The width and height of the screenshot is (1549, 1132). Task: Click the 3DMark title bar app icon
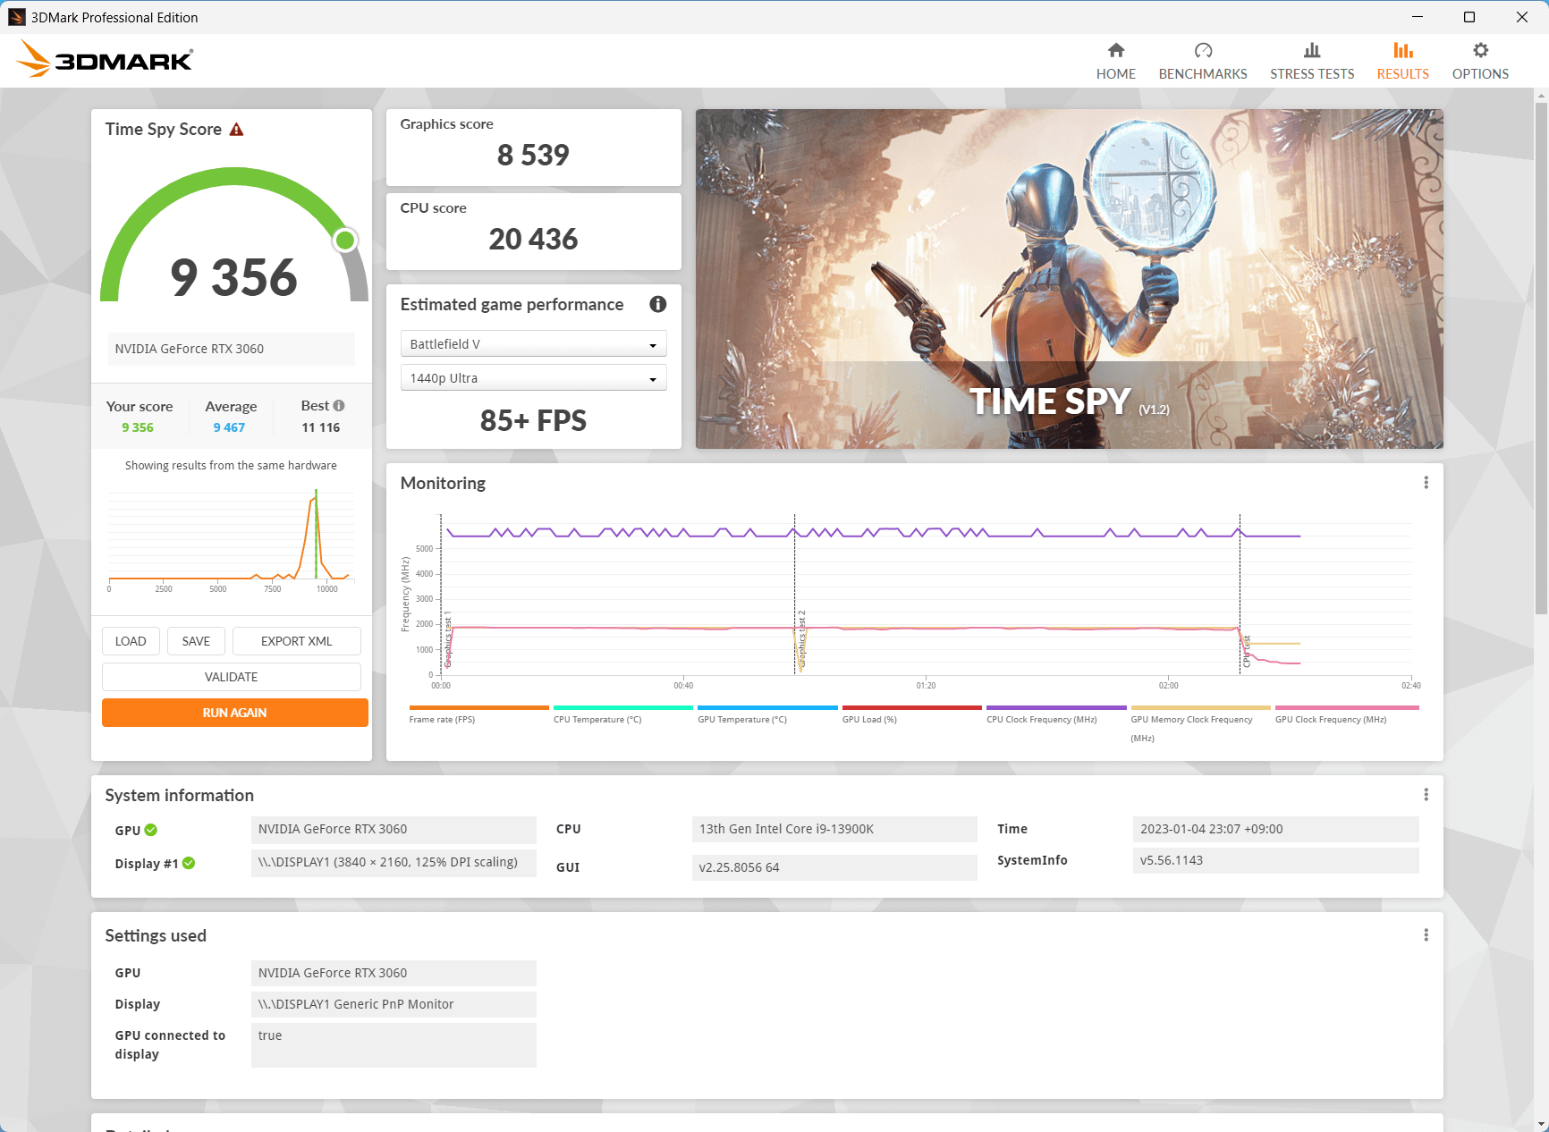point(16,17)
